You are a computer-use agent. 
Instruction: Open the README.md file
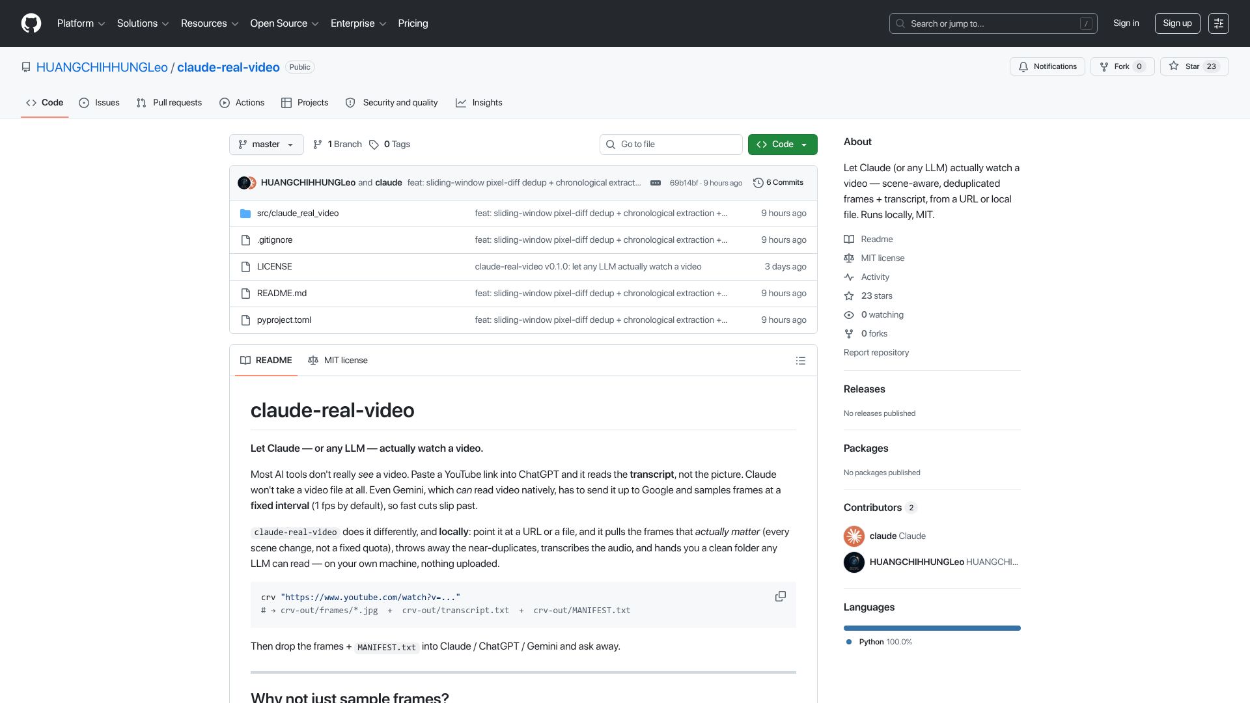pos(281,294)
